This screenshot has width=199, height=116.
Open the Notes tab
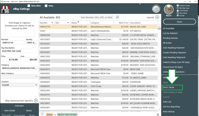(29, 111)
